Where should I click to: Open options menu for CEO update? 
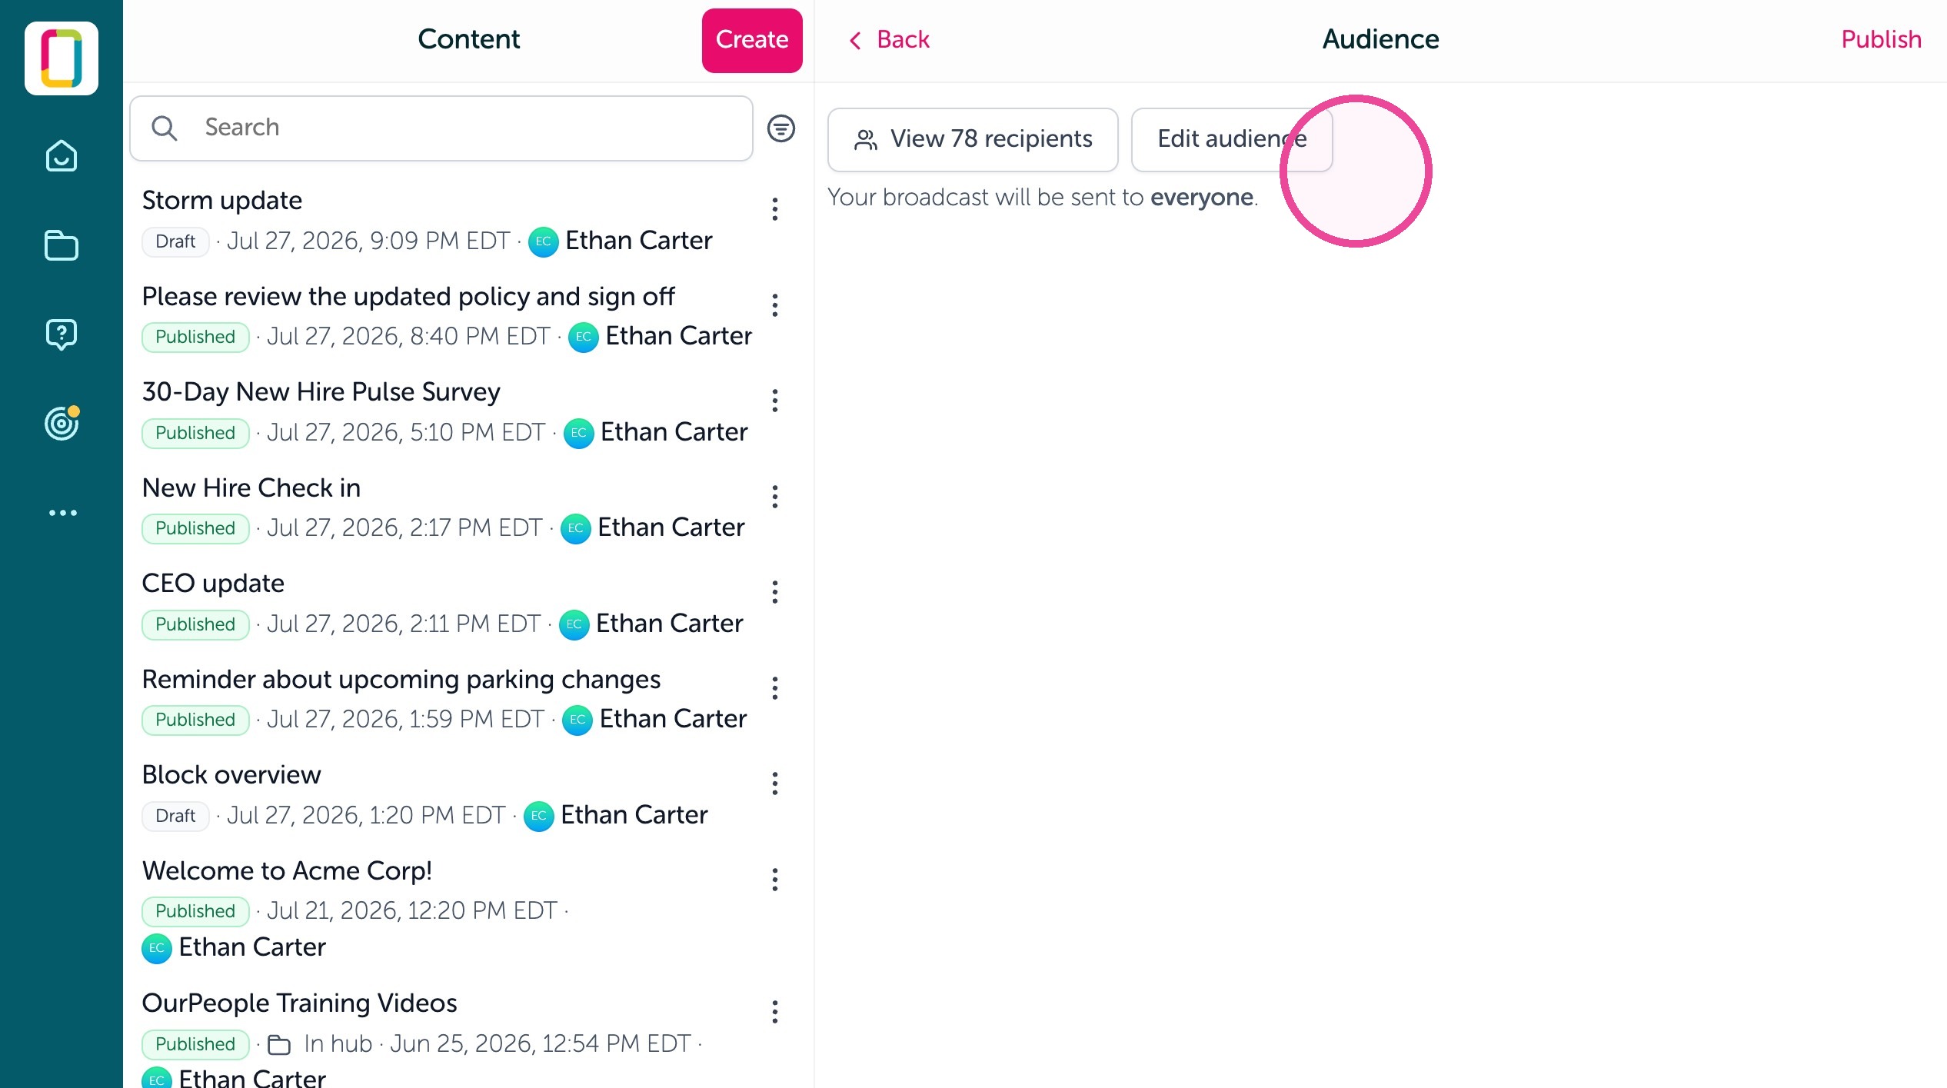[x=774, y=592]
